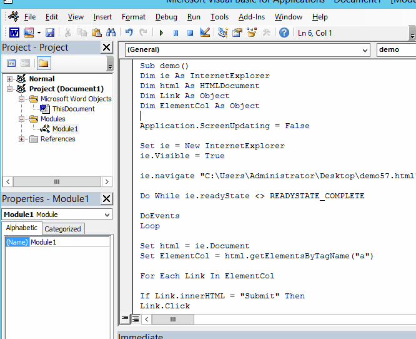This screenshot has width=416, height=339.
Task: Open the Project Explorer toolbar icon
Action: coord(222,33)
